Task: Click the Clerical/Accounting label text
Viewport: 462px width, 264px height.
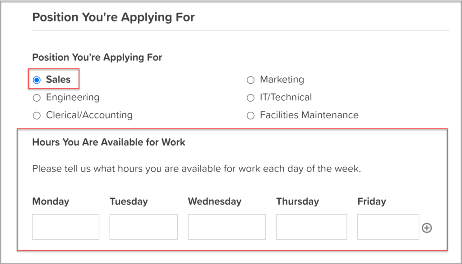Action: click(x=89, y=115)
